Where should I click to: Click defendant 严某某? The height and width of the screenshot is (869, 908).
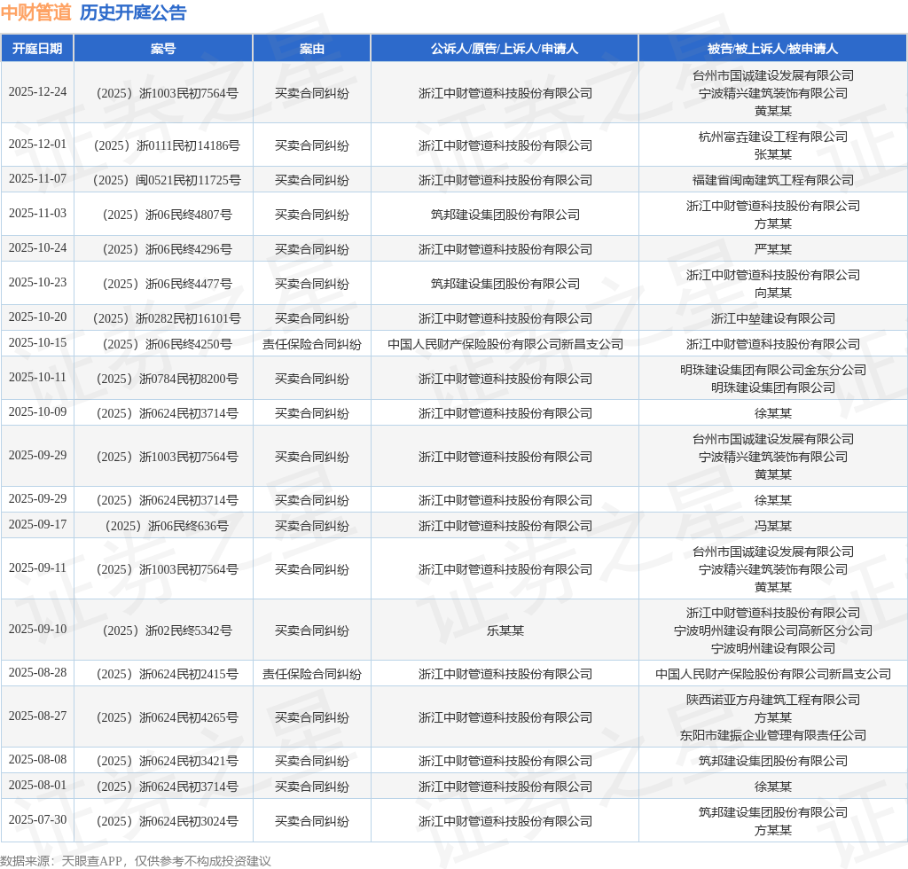coord(773,249)
